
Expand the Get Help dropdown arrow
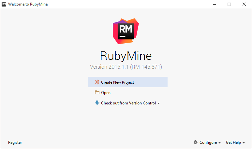[x=244, y=143]
